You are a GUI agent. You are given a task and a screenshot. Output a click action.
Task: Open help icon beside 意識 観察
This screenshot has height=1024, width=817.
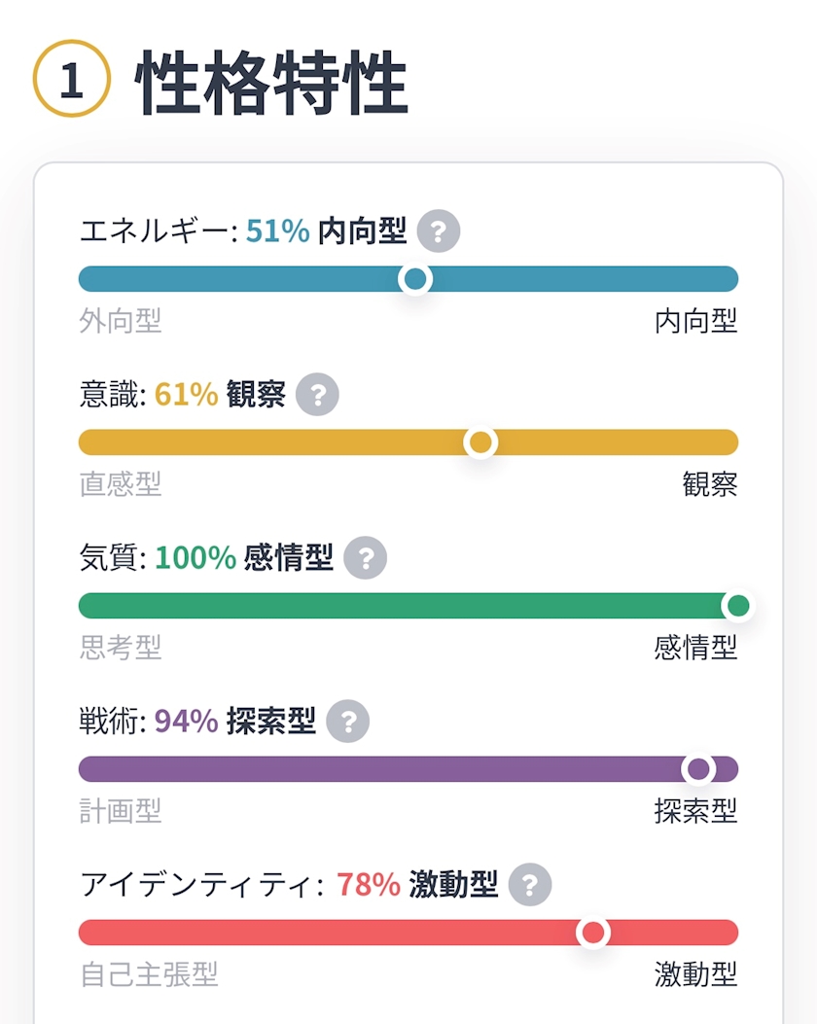(x=317, y=396)
